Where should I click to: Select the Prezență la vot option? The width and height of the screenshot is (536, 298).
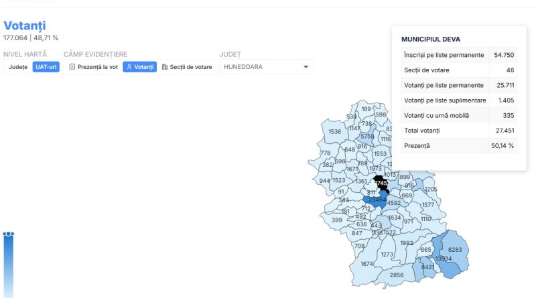point(93,67)
